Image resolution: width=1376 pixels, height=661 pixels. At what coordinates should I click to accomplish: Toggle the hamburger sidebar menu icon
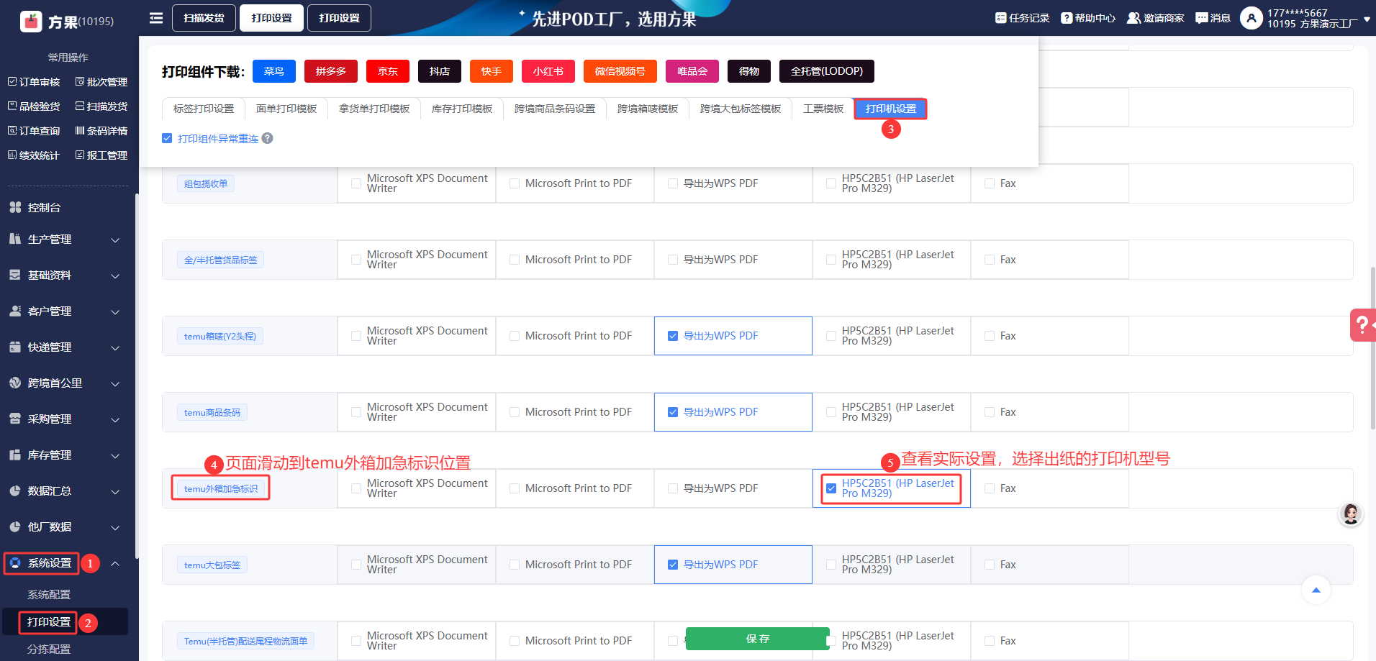[x=156, y=18]
